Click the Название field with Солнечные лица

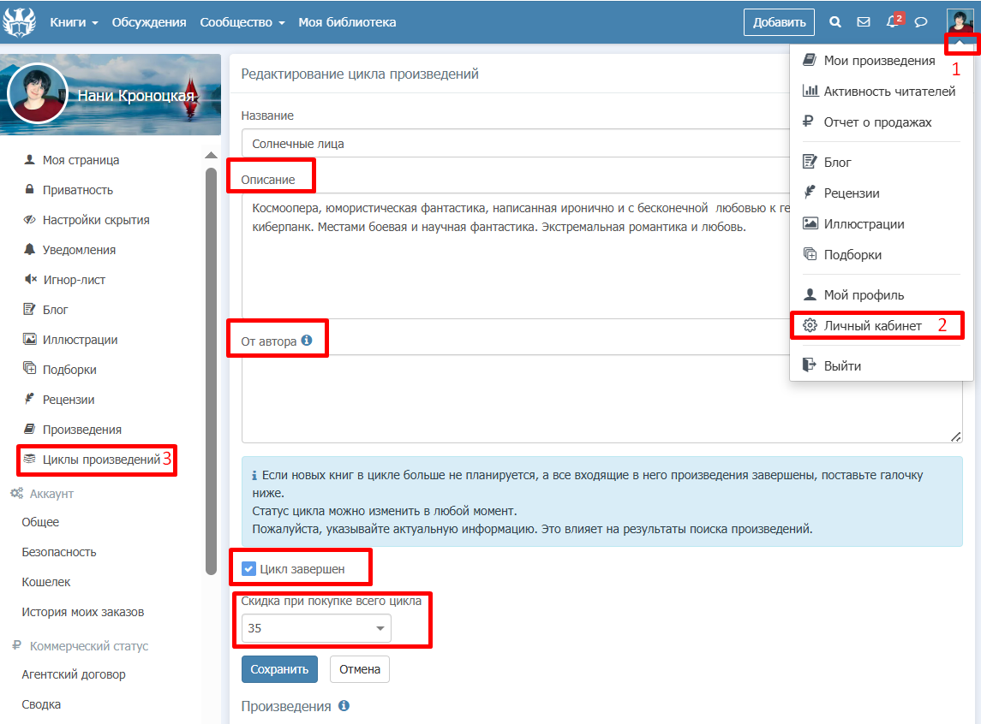click(x=516, y=143)
